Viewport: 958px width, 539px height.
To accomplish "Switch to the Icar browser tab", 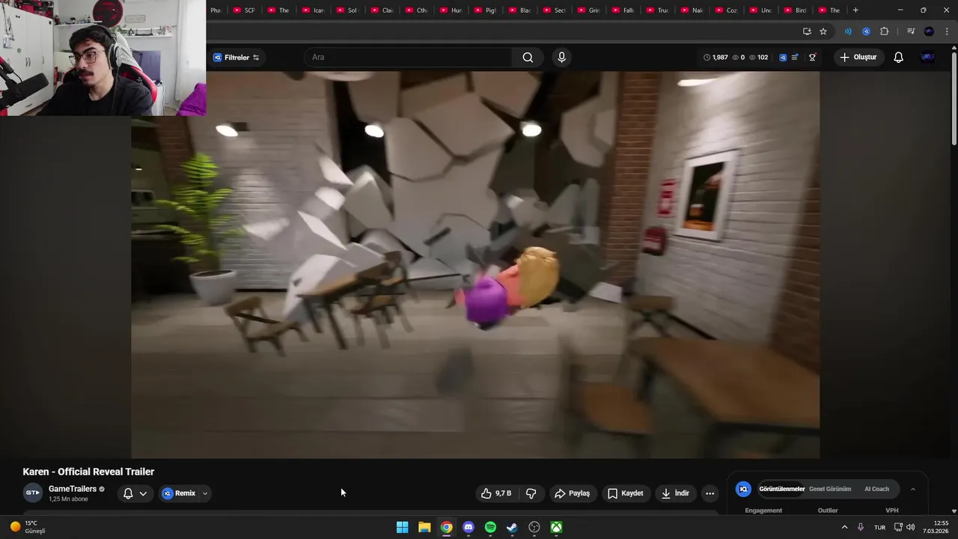I will (x=313, y=10).
